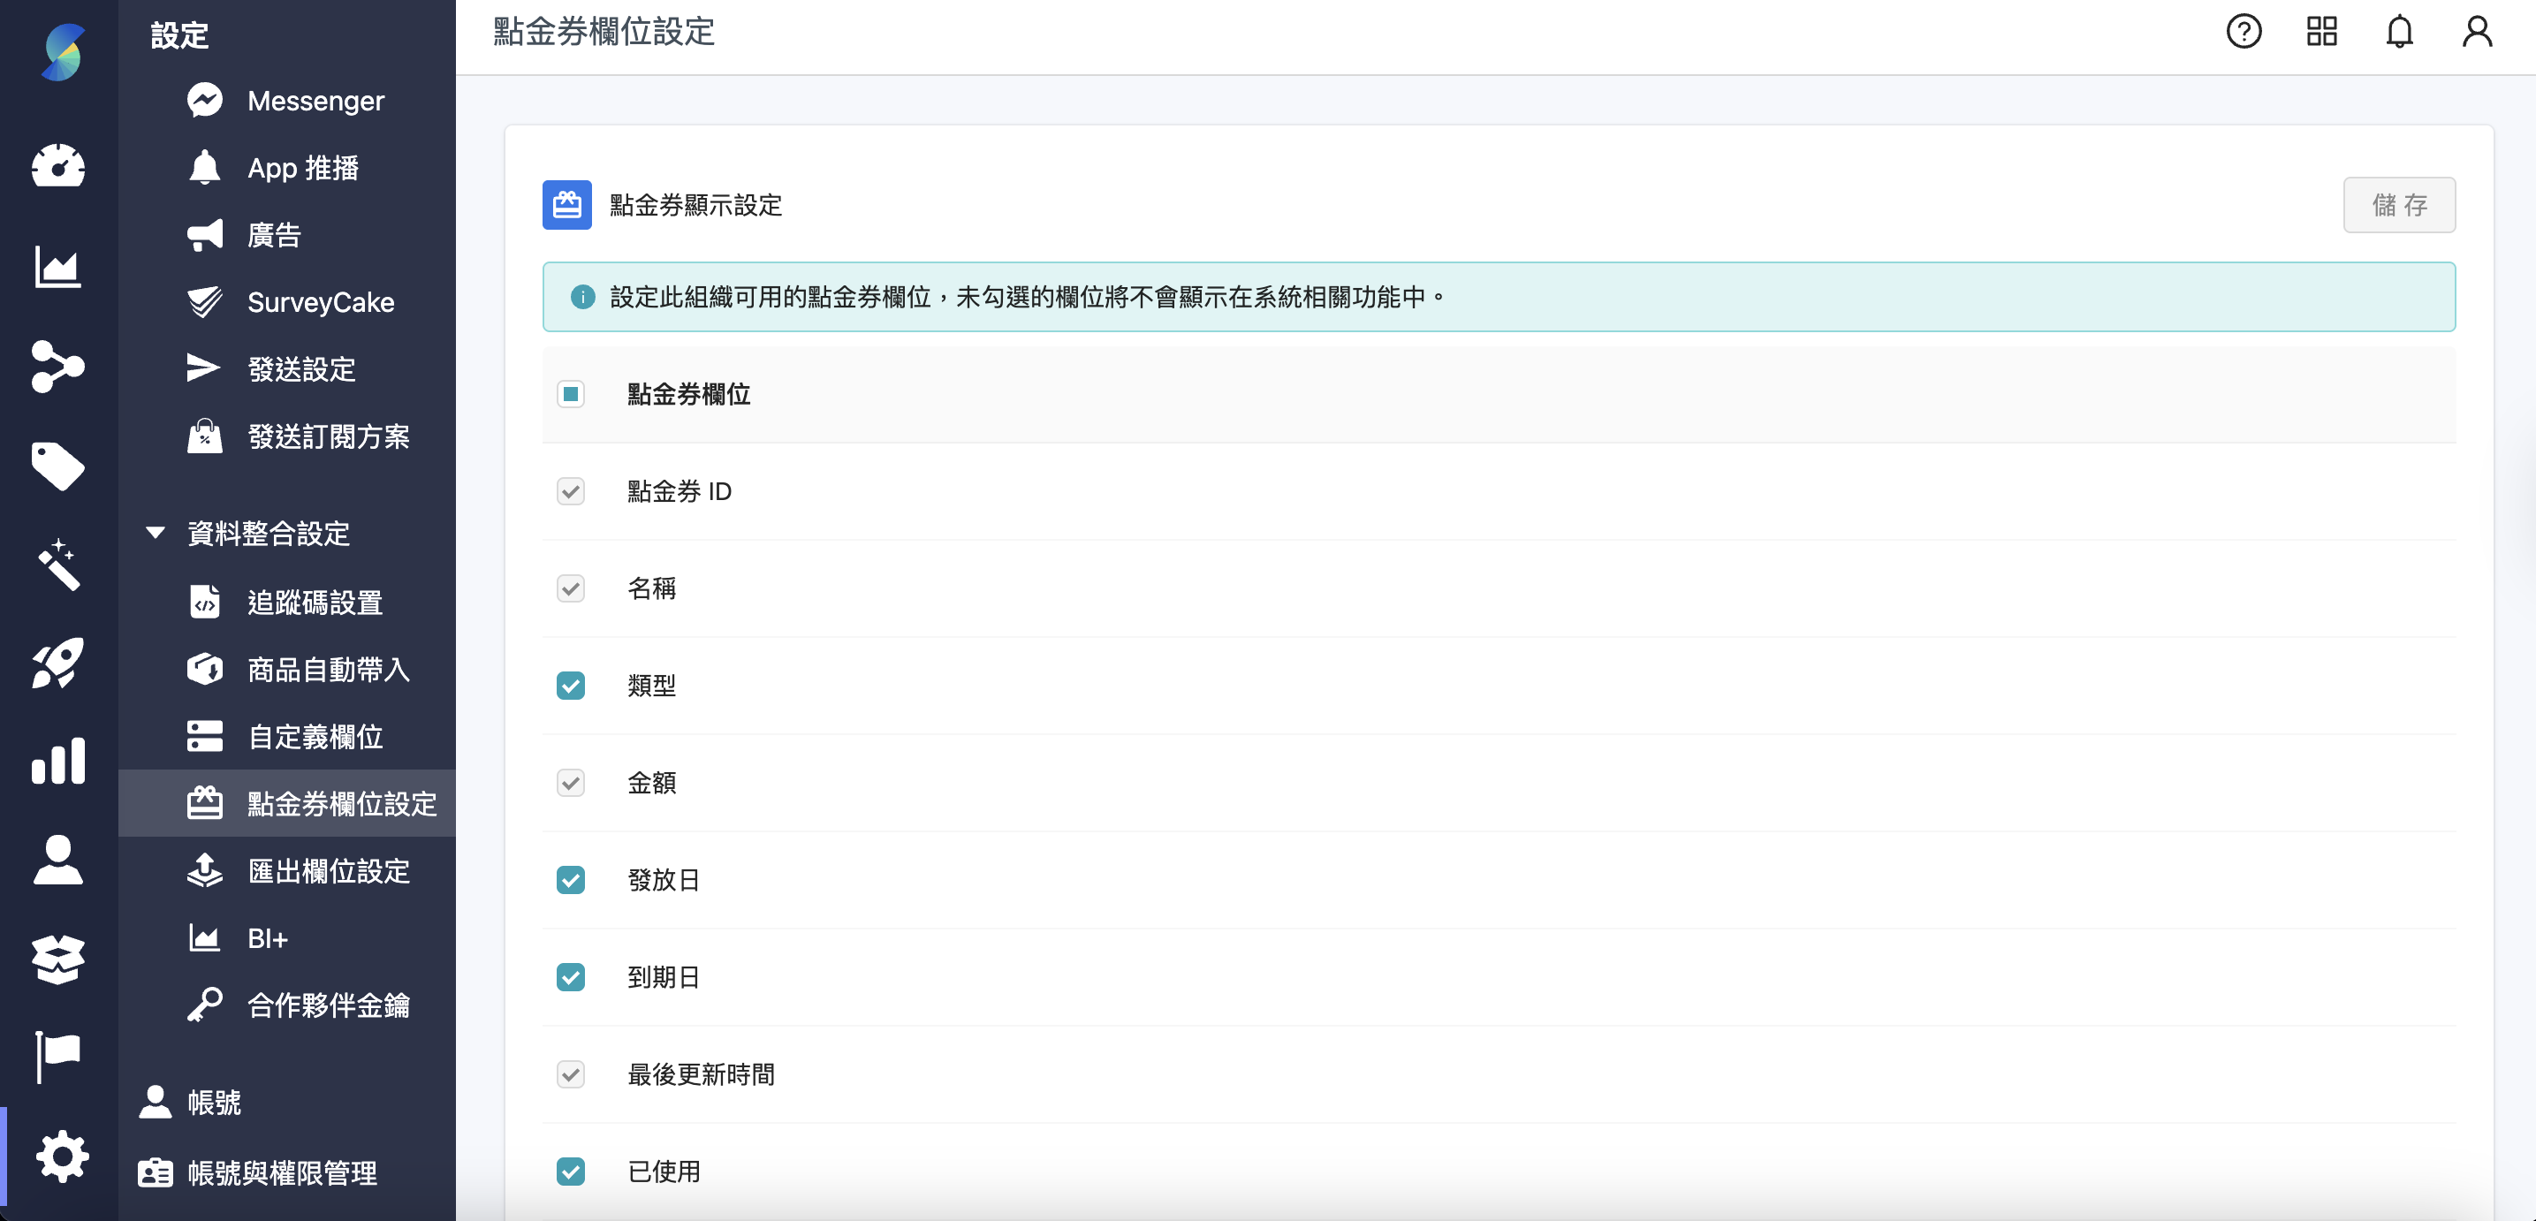Open the dashboard gauge icon in sidebar

58,165
